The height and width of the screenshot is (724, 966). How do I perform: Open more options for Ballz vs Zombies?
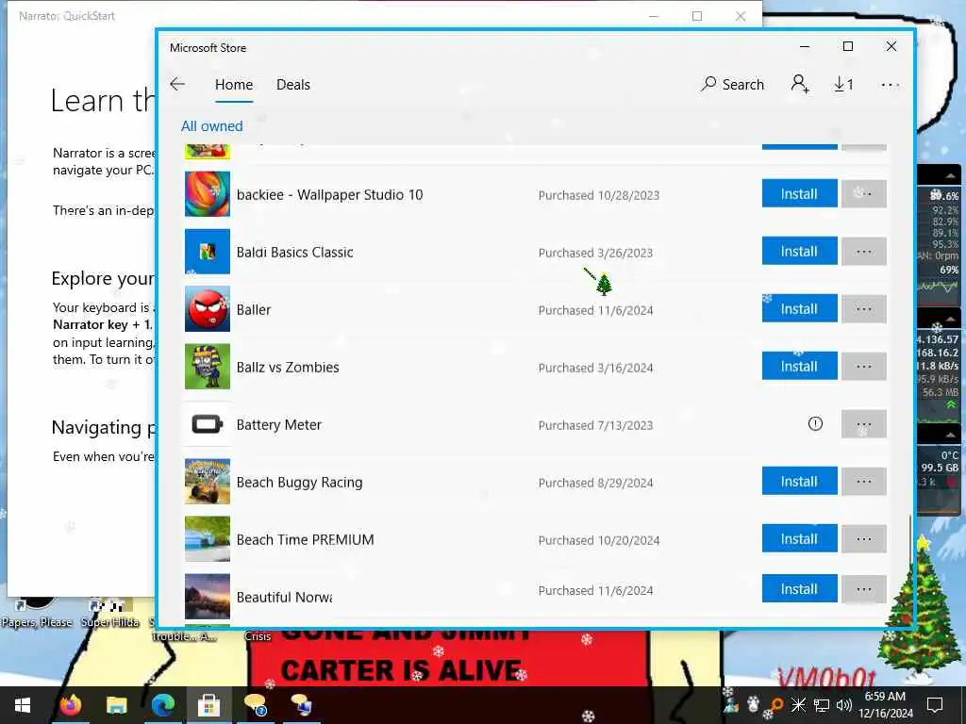864,367
